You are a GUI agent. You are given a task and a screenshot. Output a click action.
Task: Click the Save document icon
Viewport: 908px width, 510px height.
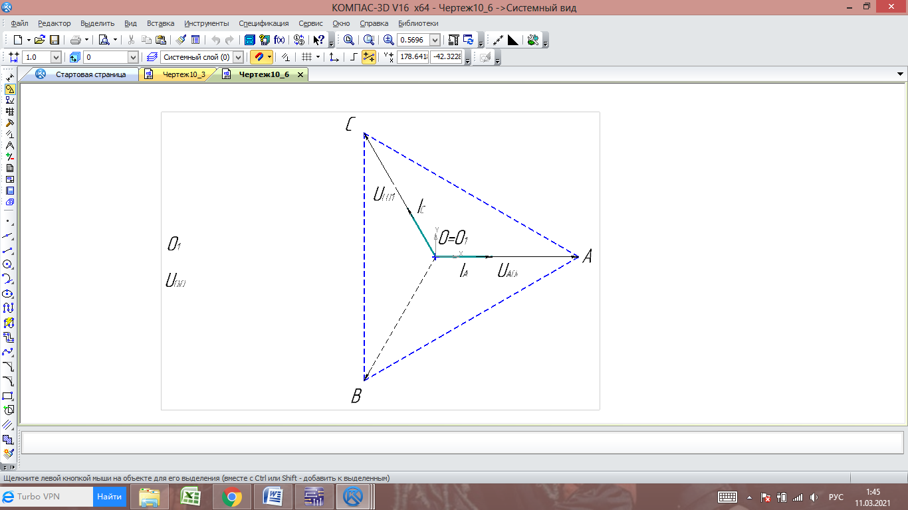pos(55,40)
